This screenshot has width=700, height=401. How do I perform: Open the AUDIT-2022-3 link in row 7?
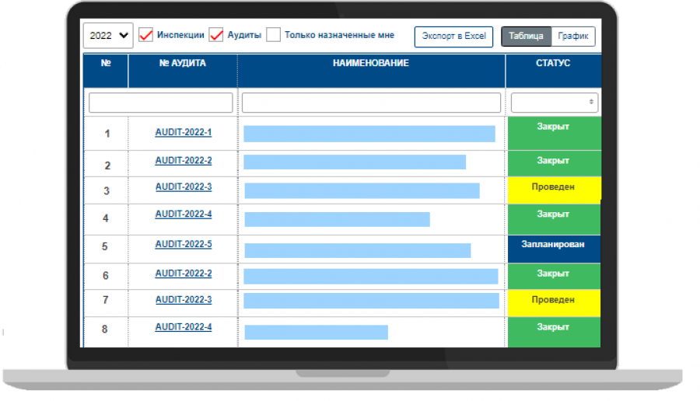pos(184,300)
